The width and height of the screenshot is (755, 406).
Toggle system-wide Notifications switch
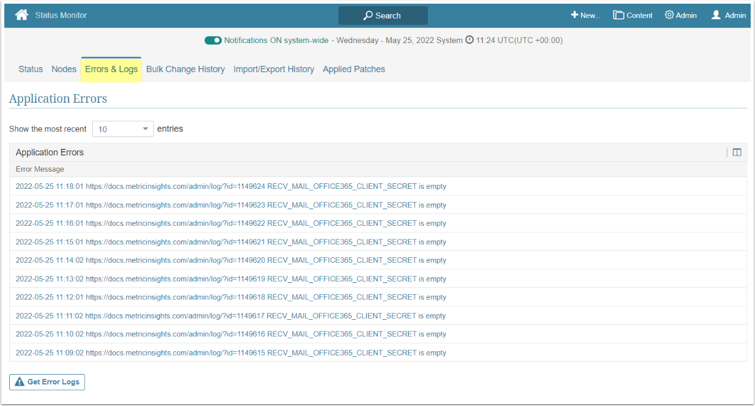213,41
